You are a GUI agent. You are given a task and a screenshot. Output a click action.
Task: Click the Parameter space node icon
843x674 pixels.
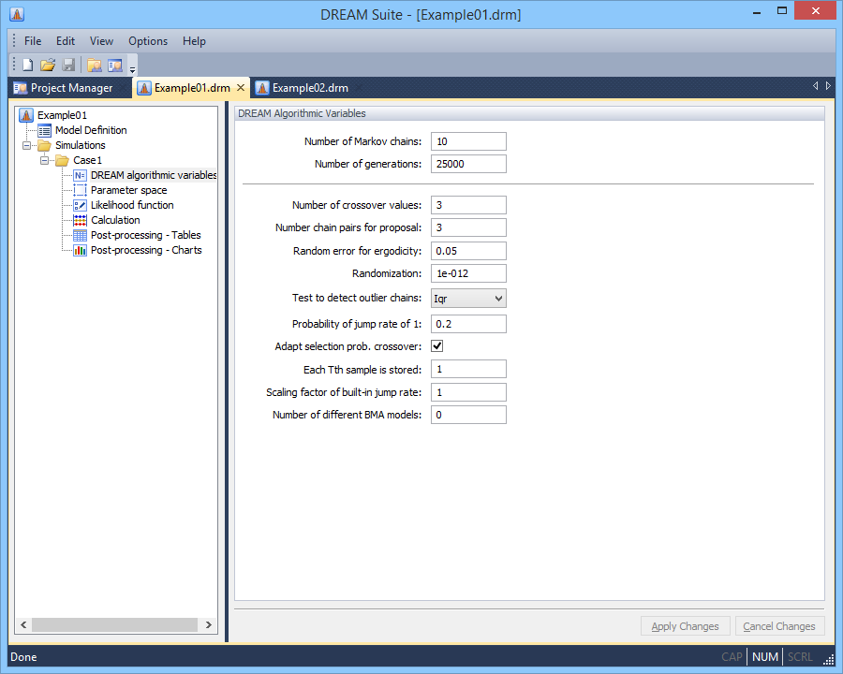(80, 190)
